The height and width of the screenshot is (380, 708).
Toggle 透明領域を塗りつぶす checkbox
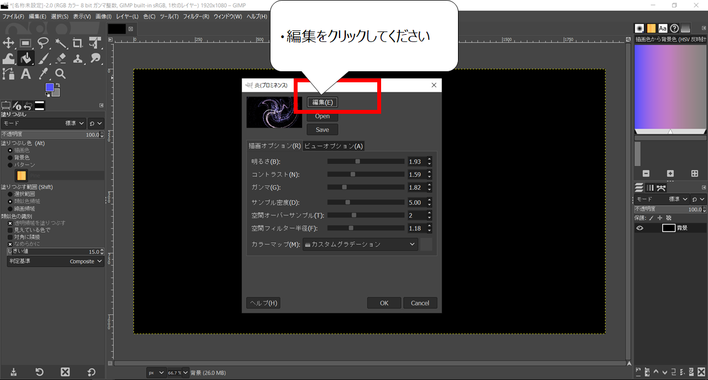coord(10,223)
